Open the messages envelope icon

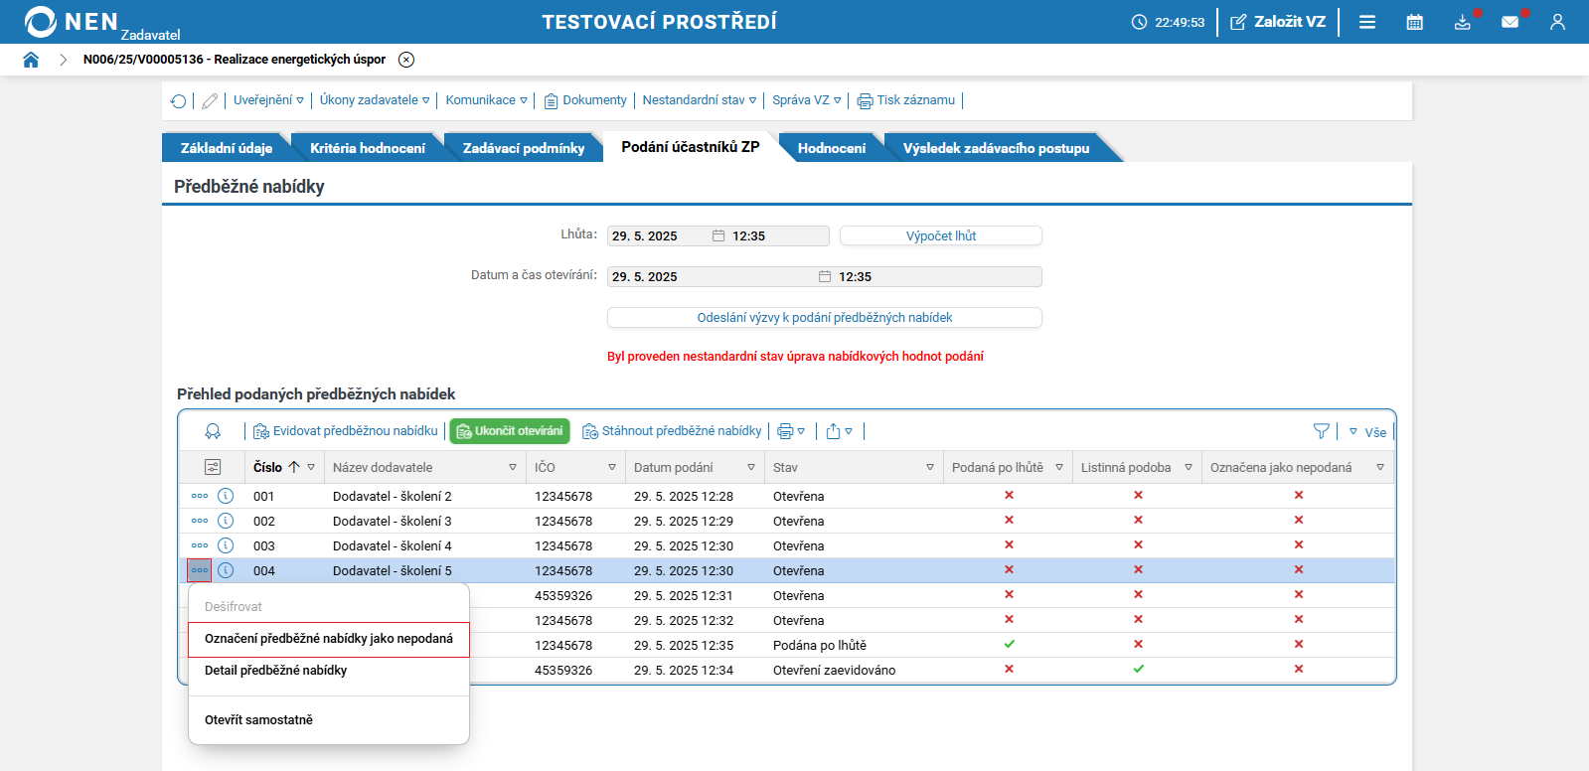click(1510, 22)
